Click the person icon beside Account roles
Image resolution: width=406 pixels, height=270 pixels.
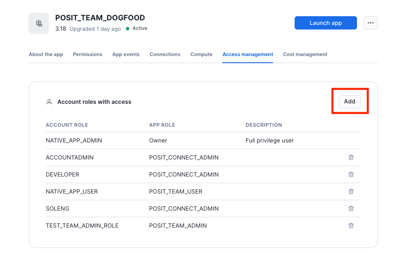point(49,102)
